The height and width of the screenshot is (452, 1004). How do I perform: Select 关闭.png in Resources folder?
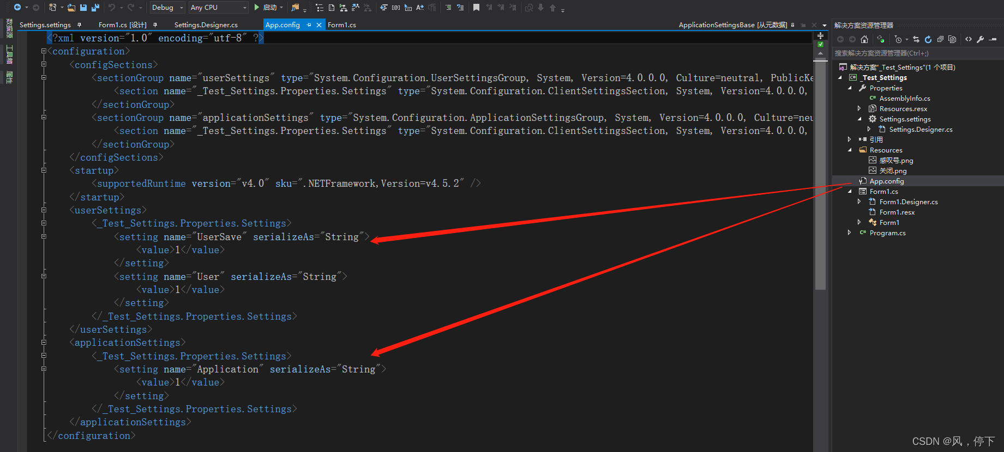click(x=893, y=171)
